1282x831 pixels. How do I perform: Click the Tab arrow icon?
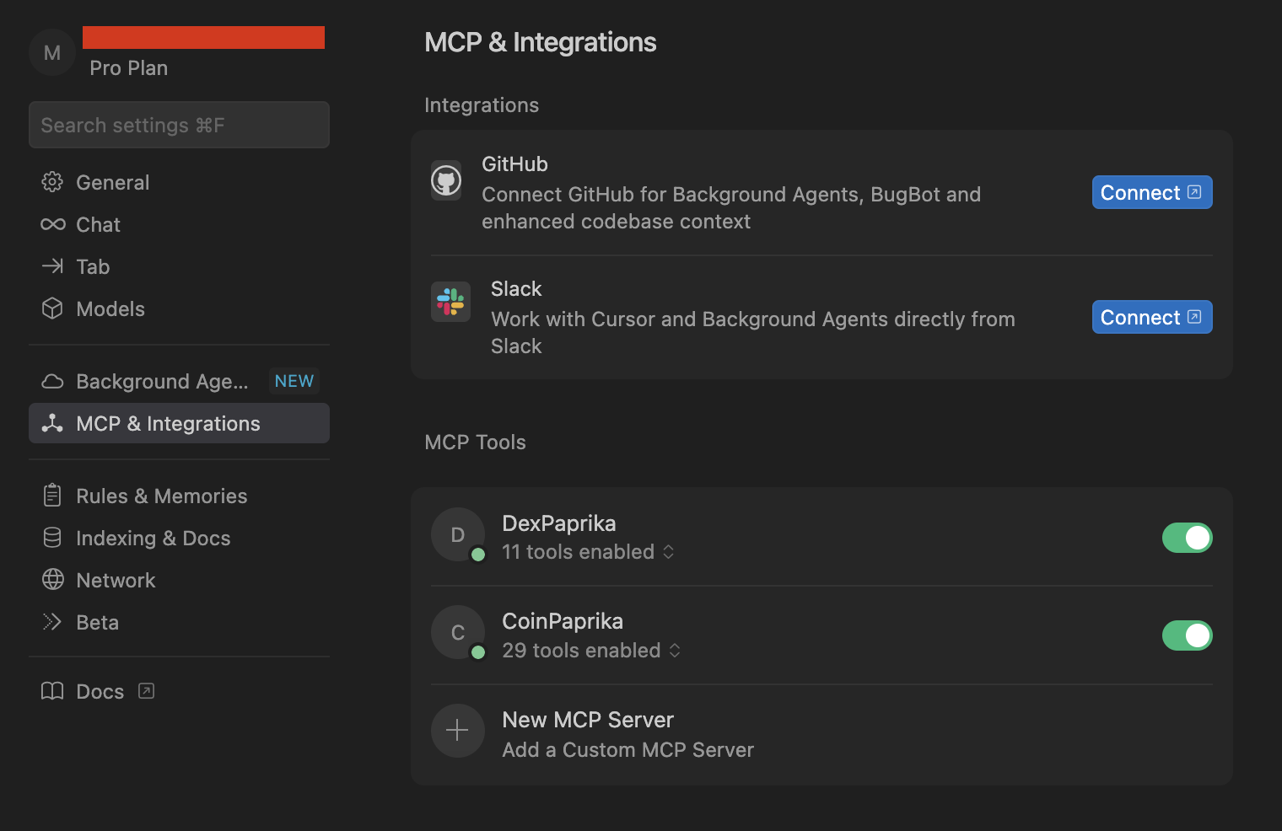coord(52,266)
